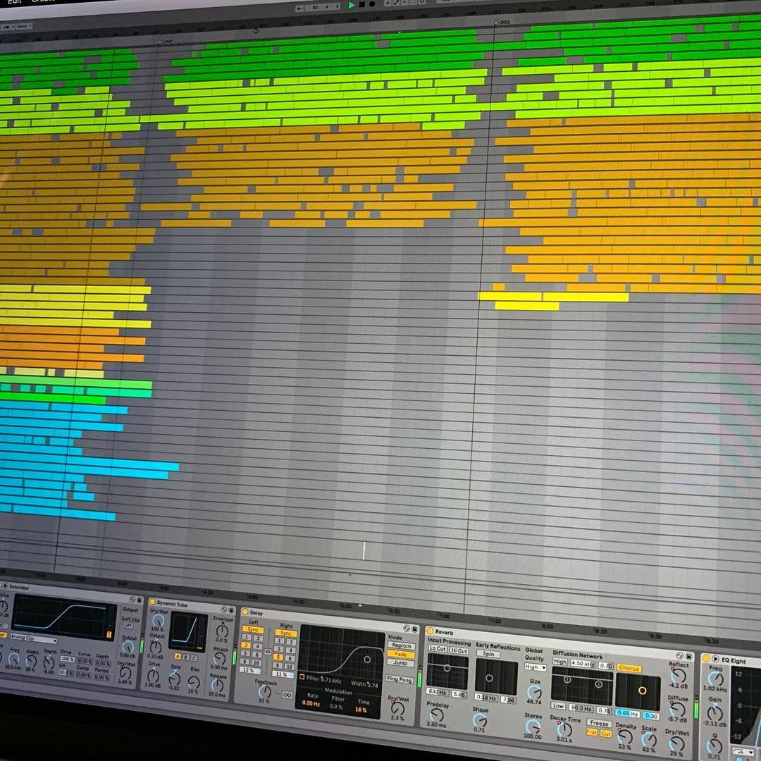Click the Diffusion High frequency '4.50 kHz' field
The image size is (761, 761).
[583, 663]
